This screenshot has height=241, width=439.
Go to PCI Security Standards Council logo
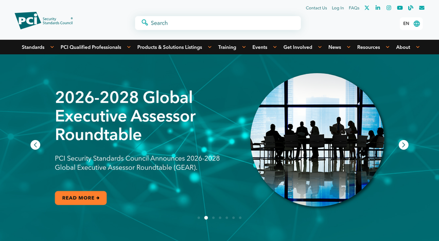coord(44,21)
